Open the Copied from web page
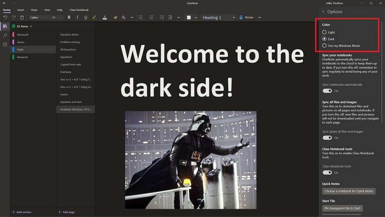385x217 pixels. [x=75, y=64]
